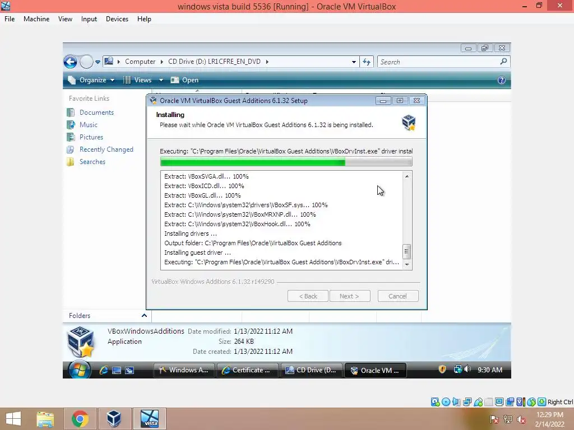Open the VirtualBox View menu

click(65, 19)
